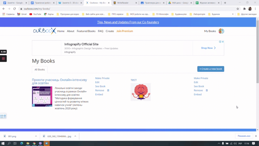Reload the page with the refresh icon
259x146 pixels.
15,9
